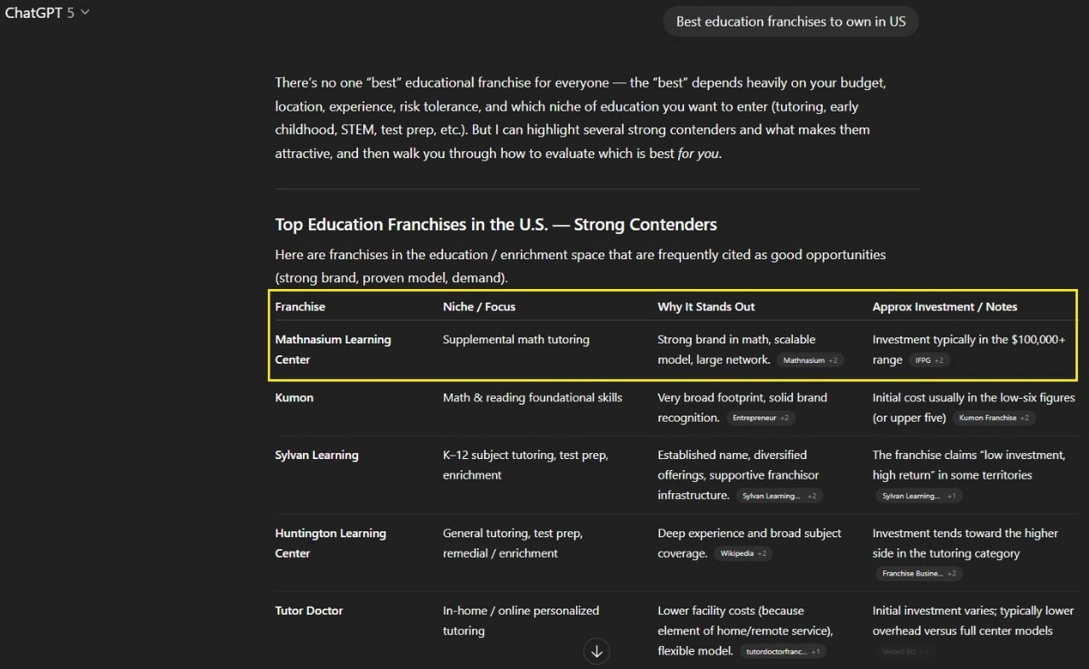Screen dimensions: 1089x669
Task: Open the tutordoctorfranc citation chip
Action: pos(782,652)
